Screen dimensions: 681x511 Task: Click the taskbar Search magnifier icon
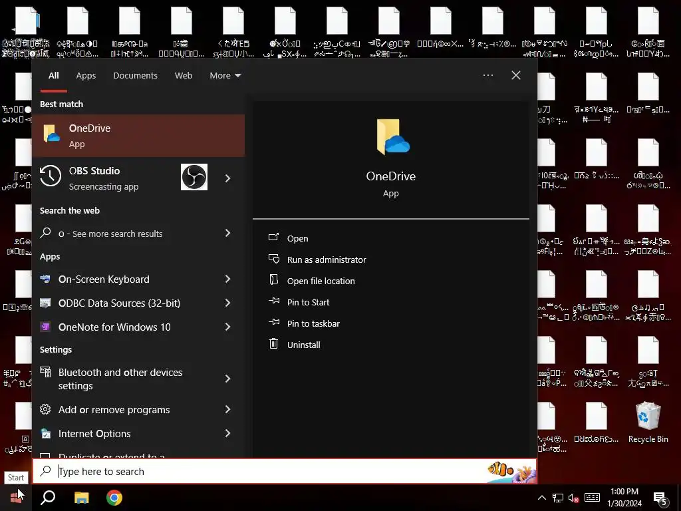coord(48,498)
